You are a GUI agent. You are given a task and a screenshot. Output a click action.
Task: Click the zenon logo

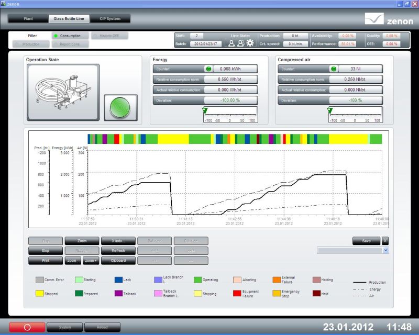tap(388, 19)
